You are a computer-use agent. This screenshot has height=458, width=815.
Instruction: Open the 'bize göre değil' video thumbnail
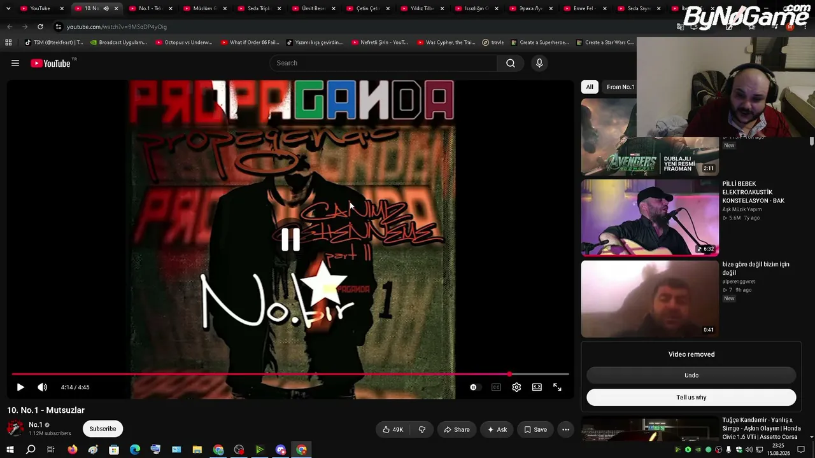(650, 298)
